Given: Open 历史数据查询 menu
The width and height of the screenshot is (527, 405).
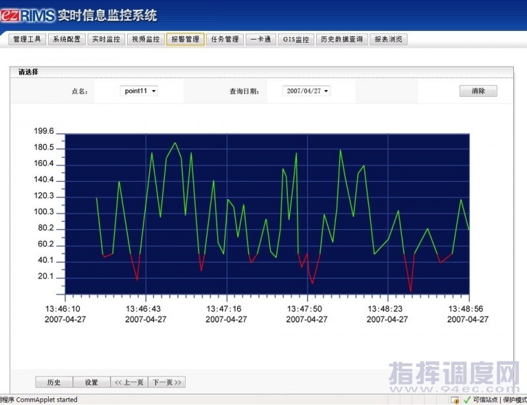Looking at the screenshot, I should [x=341, y=40].
